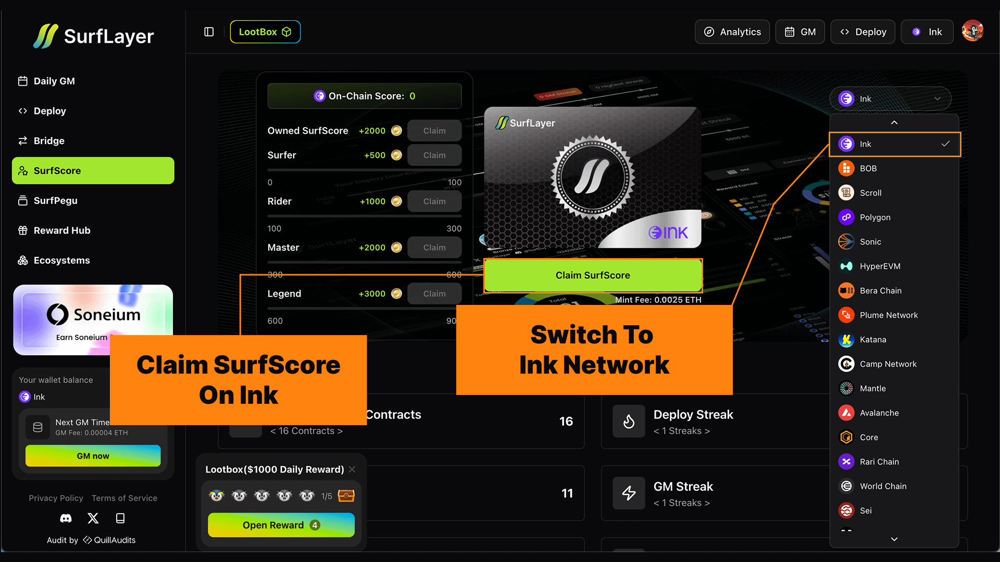Click the GM Streak lightning icon

629,493
